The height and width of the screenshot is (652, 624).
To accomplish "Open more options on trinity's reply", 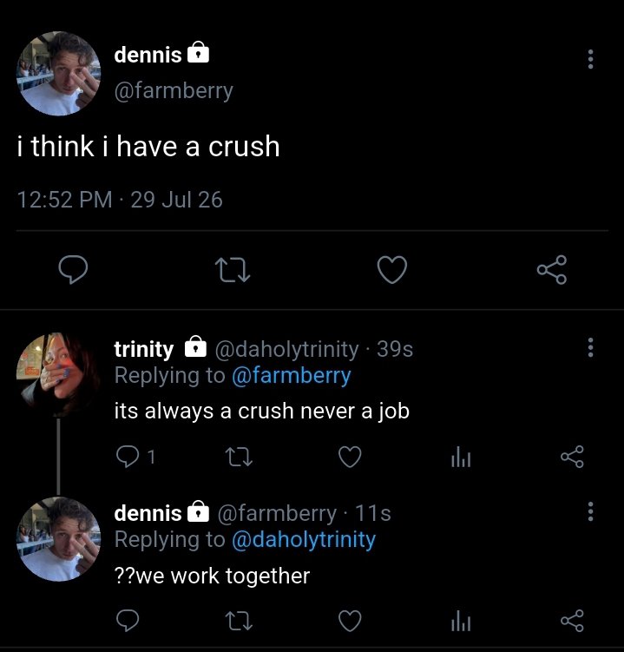I will (590, 347).
